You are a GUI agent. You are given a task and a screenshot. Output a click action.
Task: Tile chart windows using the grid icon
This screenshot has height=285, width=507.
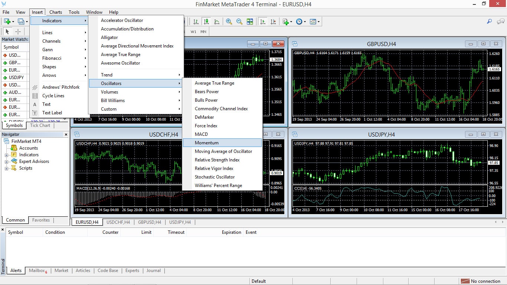(x=250, y=22)
